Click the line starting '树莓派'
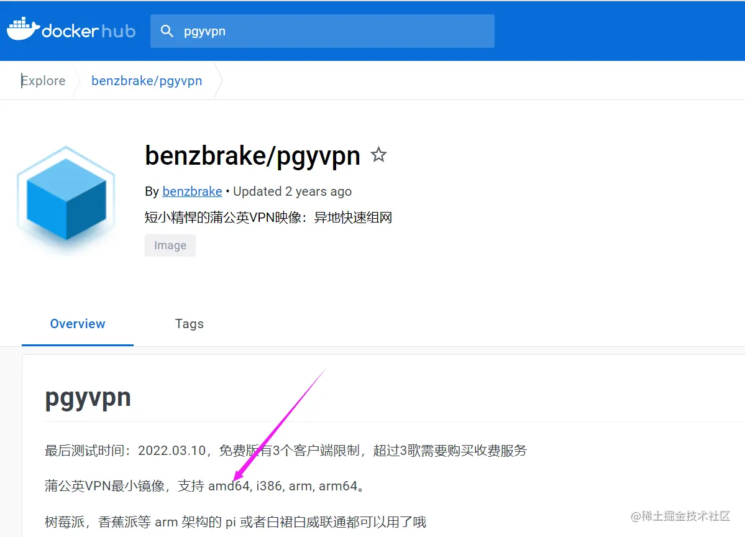Screen dimensions: 745x537 (235, 522)
